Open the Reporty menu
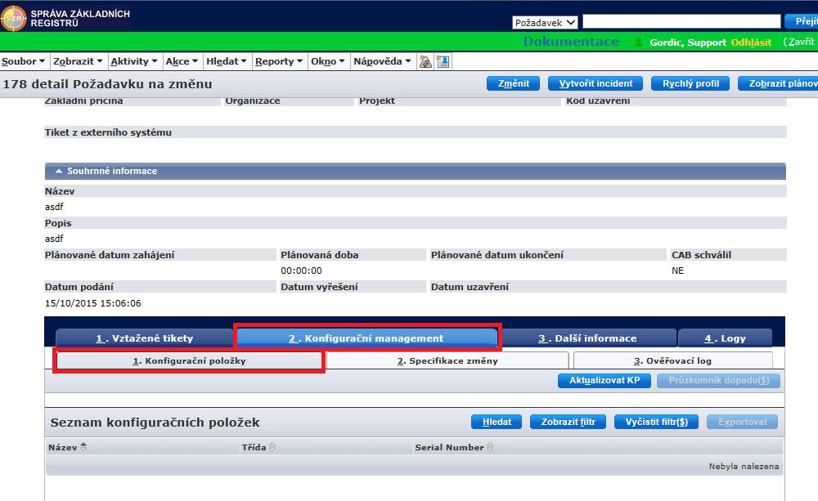 (x=279, y=61)
